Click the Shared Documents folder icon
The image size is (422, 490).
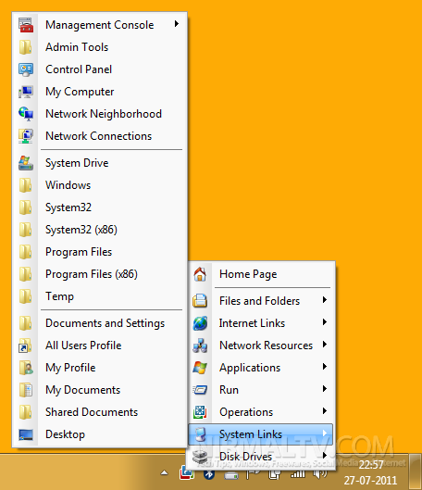26,412
